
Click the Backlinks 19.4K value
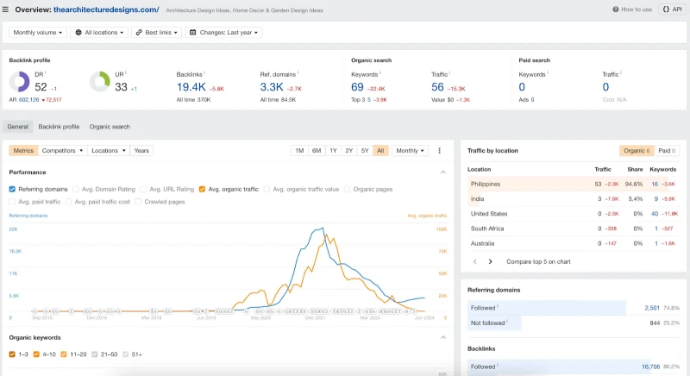191,87
